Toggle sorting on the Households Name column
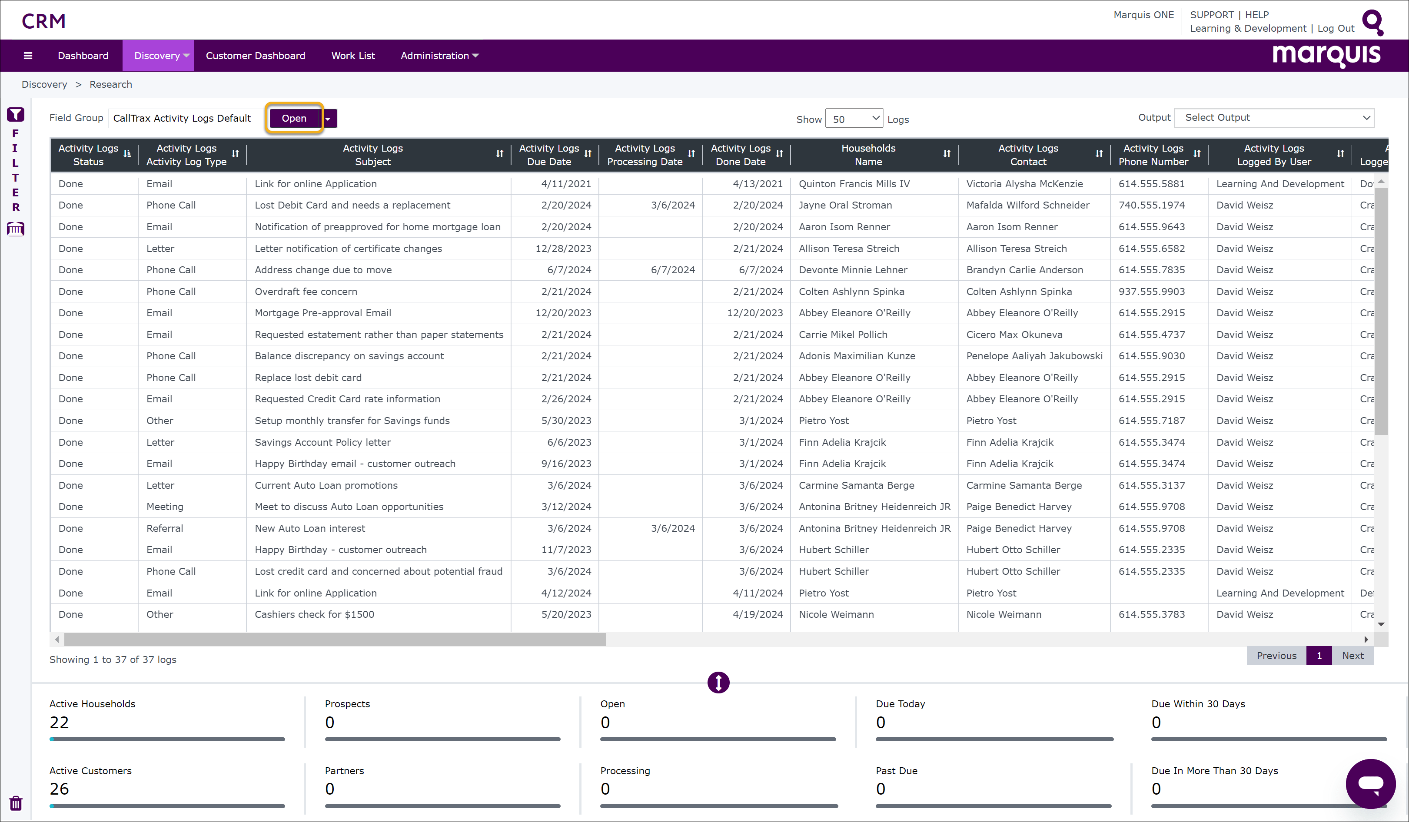Screen dimensions: 1409x822 click(946, 154)
